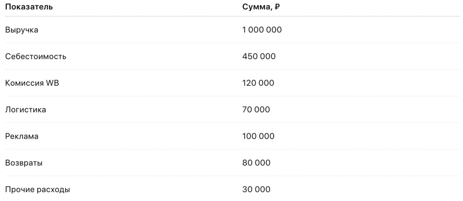Select the Логистика row label
The width and height of the screenshot is (463, 201).
(x=25, y=110)
